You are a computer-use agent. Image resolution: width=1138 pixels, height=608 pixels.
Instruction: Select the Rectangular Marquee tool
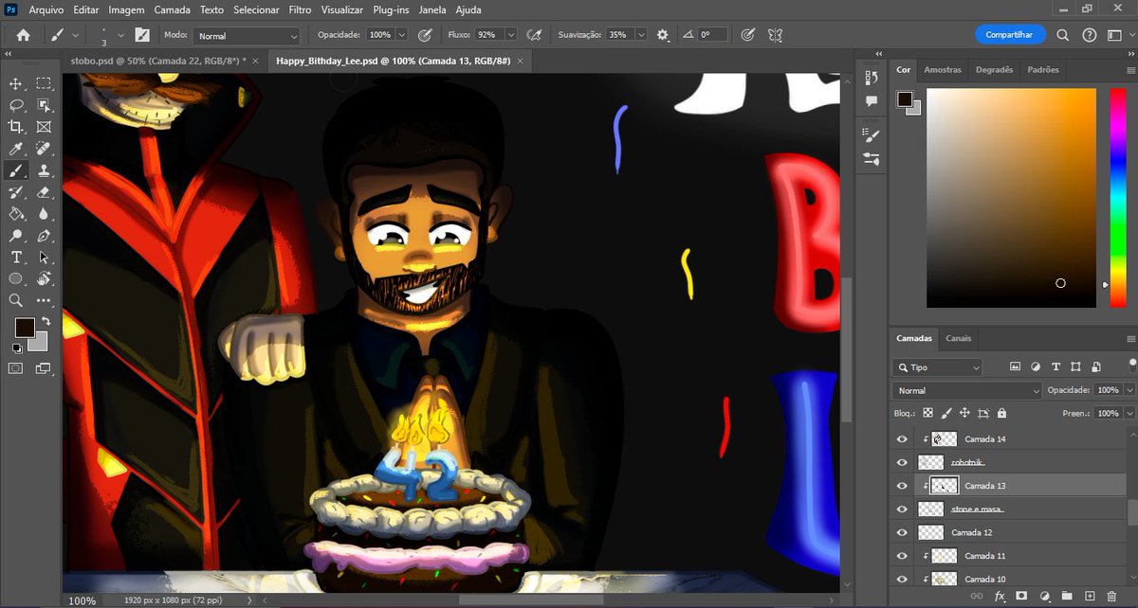pos(44,84)
